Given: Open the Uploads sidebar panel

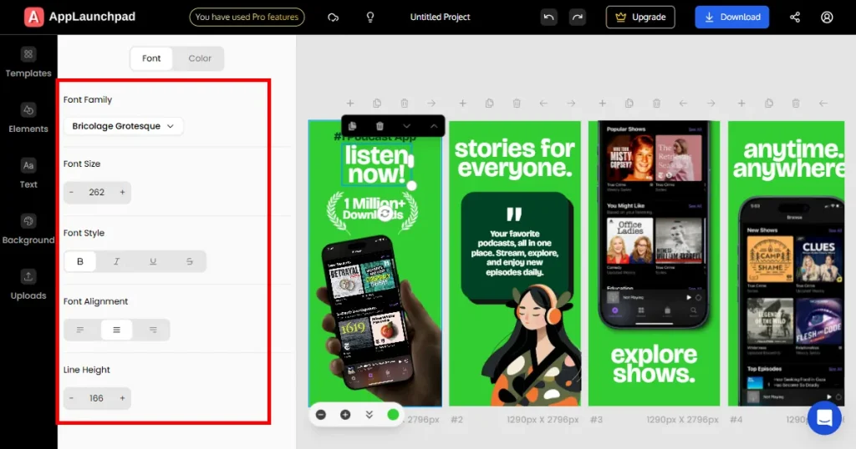Looking at the screenshot, I should click(28, 285).
